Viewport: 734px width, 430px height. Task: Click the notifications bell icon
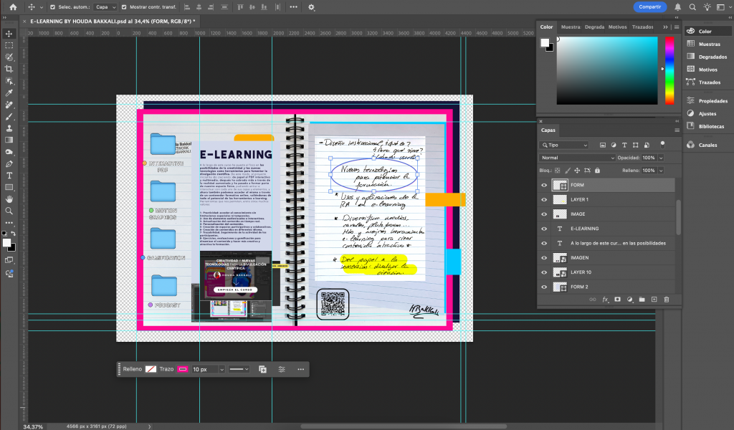coord(678,7)
